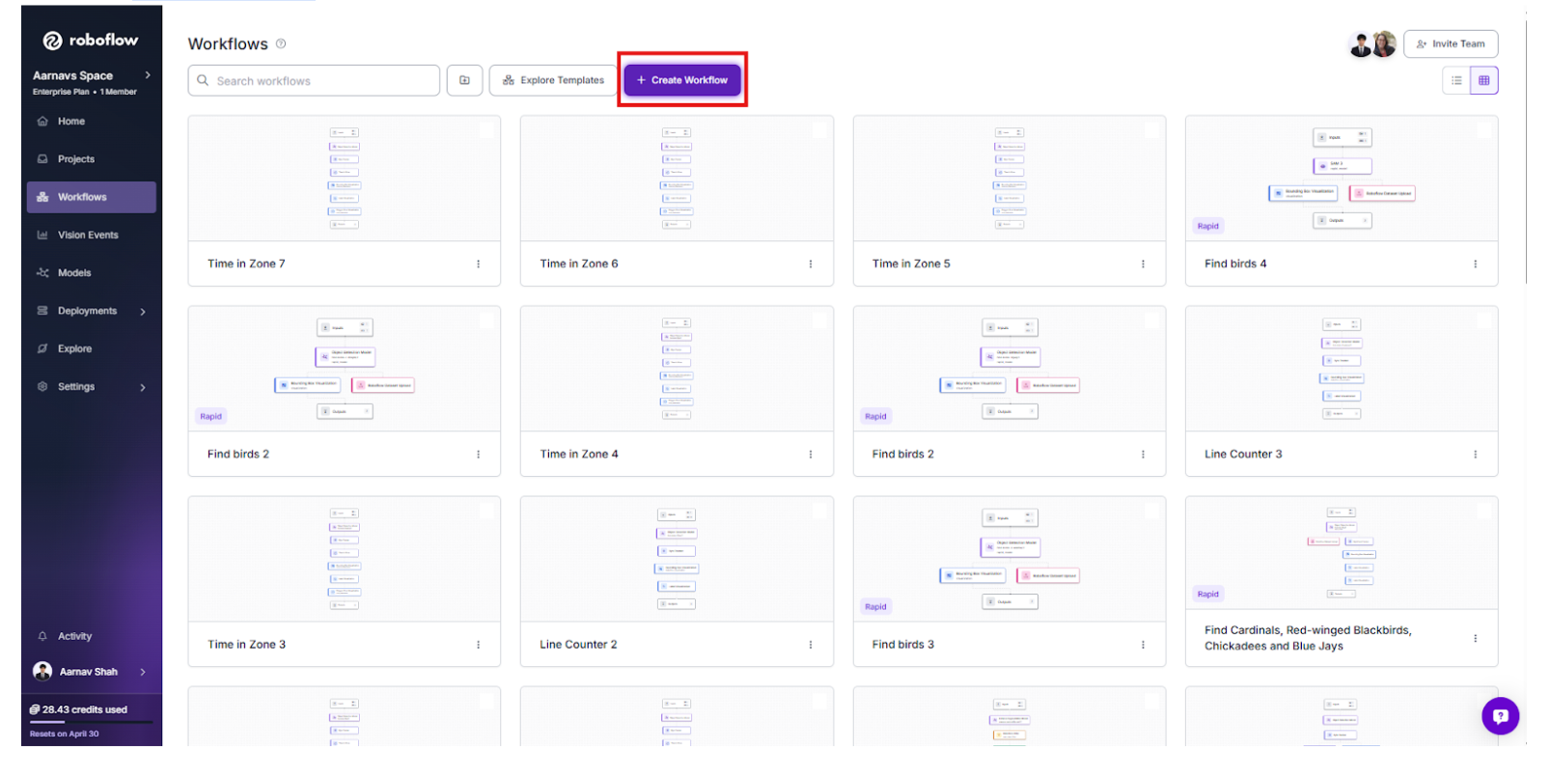The width and height of the screenshot is (1550, 778).
Task: Select checkbox on Time in Zone 4 card
Action: [819, 320]
